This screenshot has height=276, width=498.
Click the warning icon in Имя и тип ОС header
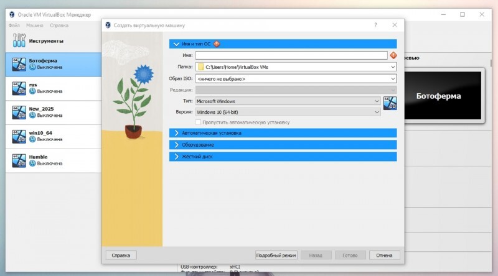(217, 44)
